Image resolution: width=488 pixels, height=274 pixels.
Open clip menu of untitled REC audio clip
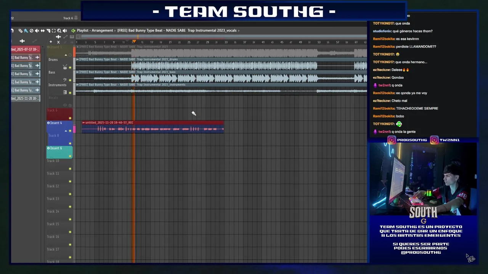83,123
